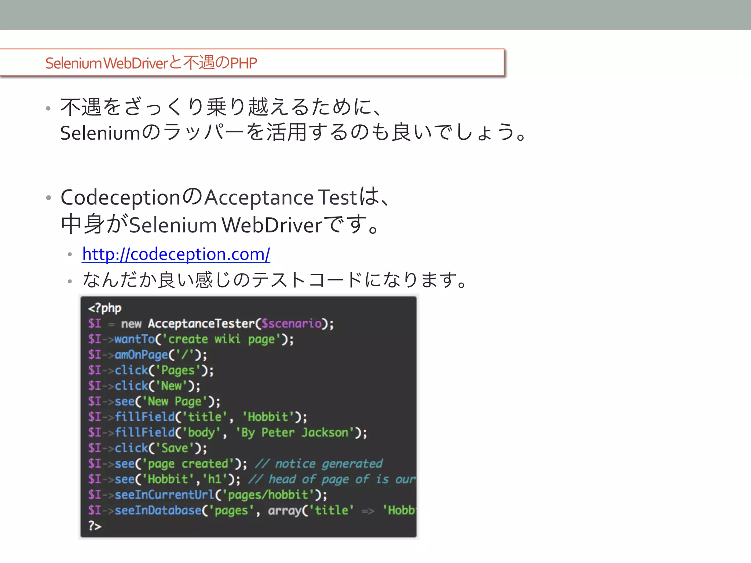The width and height of the screenshot is (751, 563).
Task: Click the code line see('New Page')
Action: (x=154, y=402)
